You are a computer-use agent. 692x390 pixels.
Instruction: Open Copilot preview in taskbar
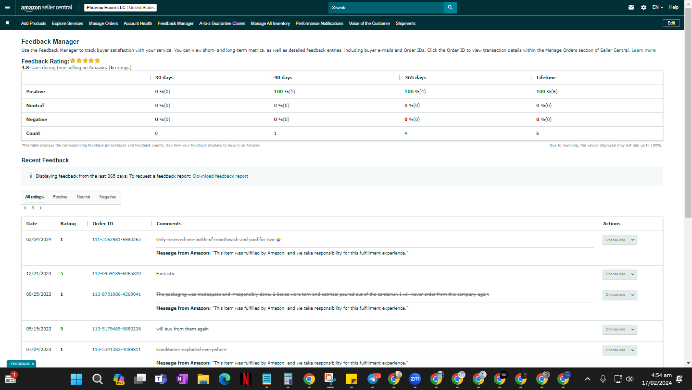[119, 379]
